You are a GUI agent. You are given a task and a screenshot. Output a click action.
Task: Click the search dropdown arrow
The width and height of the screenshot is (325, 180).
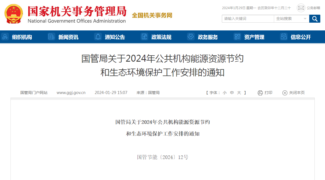(x=305, y=19)
